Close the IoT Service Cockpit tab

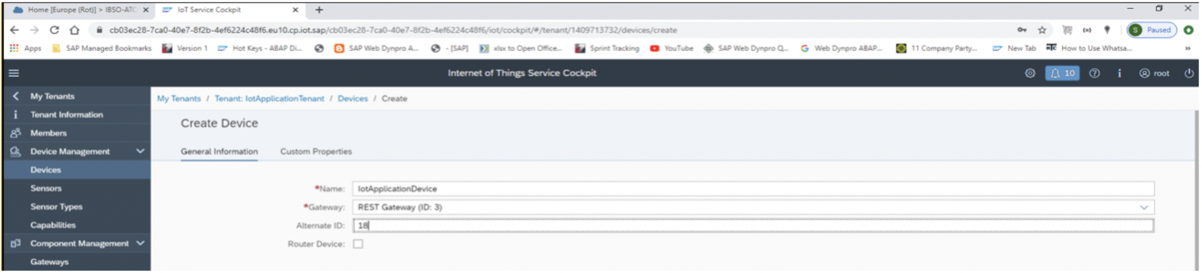click(295, 10)
